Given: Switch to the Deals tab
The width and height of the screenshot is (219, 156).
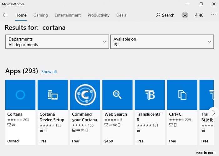Looking at the screenshot, I should pos(121,15).
